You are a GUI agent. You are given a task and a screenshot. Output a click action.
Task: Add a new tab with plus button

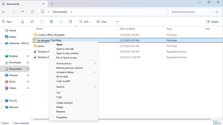tap(52, 4)
